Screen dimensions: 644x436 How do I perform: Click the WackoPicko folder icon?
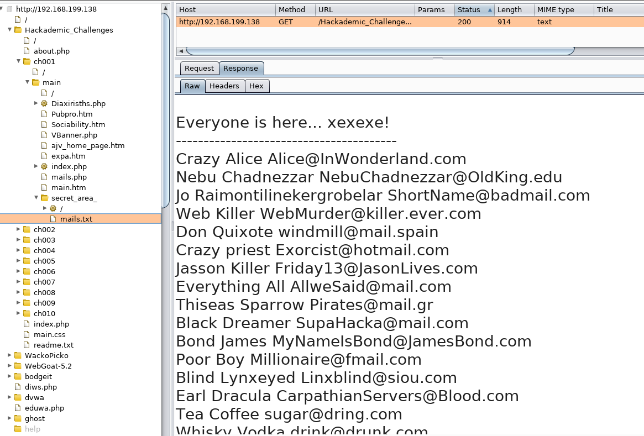pos(18,355)
